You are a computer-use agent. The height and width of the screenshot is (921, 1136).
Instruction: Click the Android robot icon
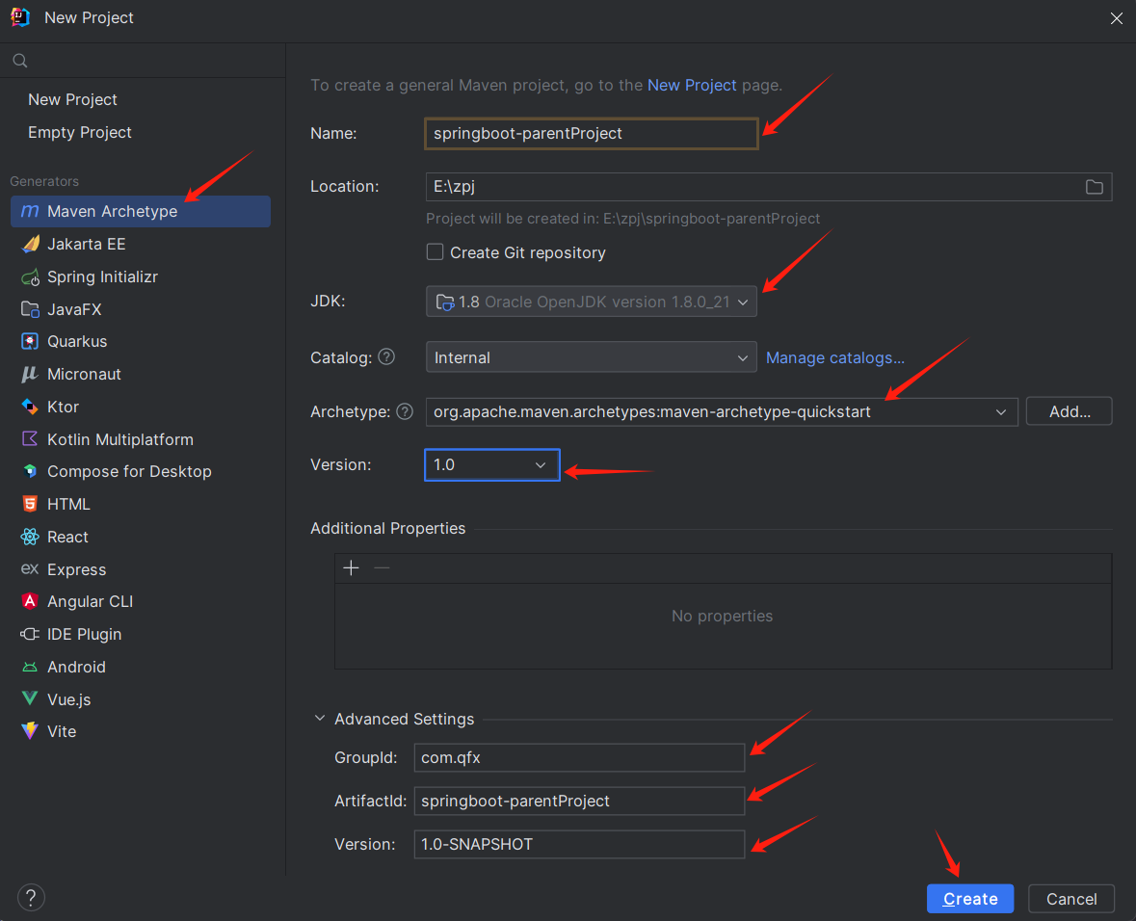click(30, 667)
